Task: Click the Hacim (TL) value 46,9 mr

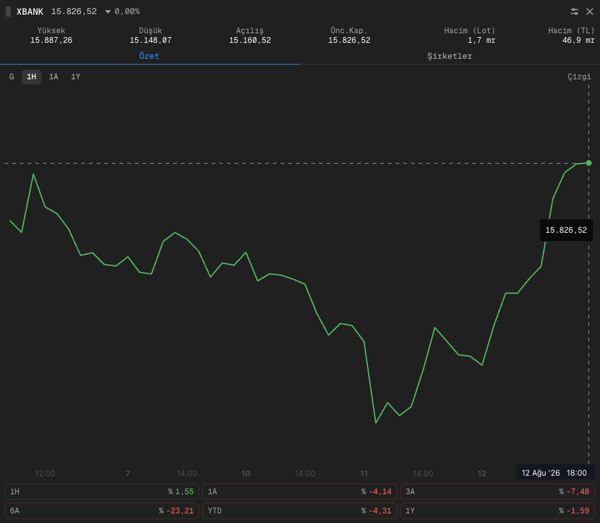Action: point(578,40)
